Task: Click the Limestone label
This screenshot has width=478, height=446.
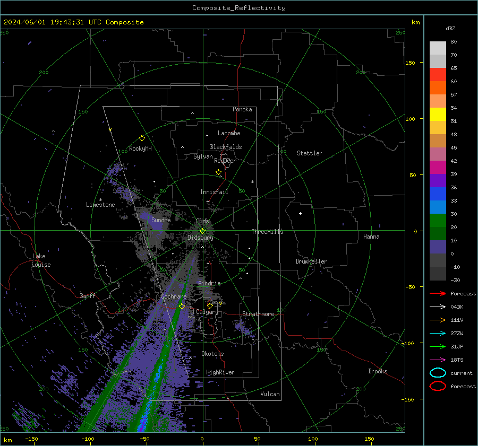Action: click(100, 205)
